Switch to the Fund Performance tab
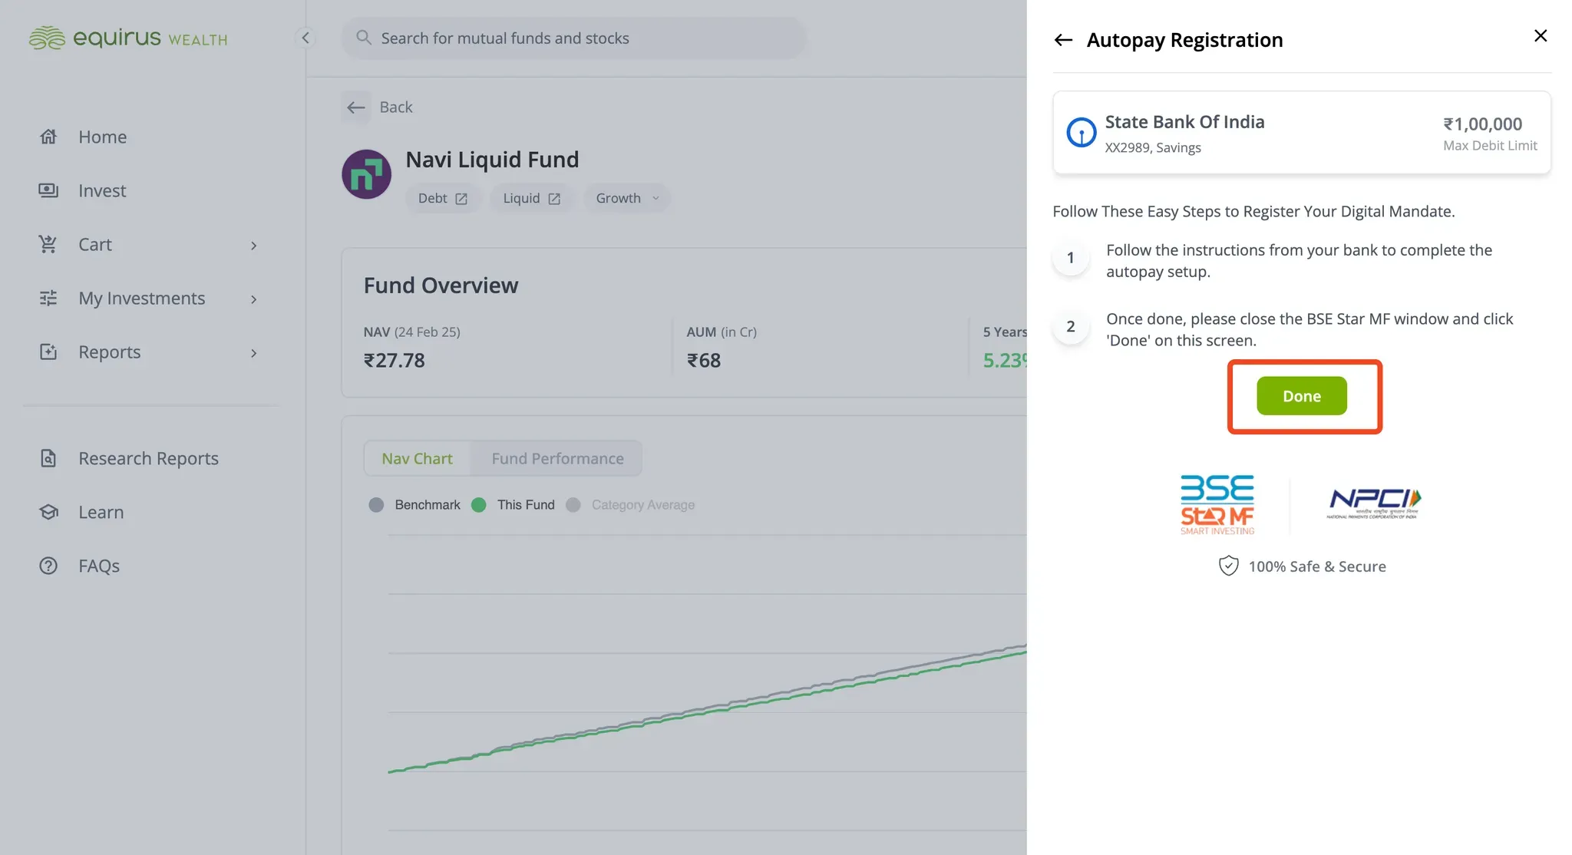Screen dimensions: 1572x855 pos(557,458)
